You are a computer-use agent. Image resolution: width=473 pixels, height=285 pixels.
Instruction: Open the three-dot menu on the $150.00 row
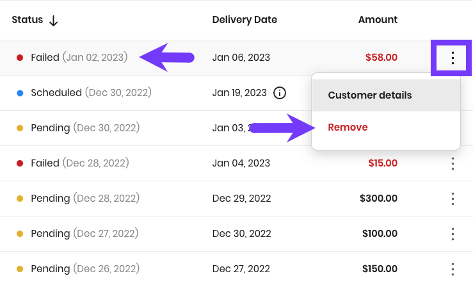point(453,269)
